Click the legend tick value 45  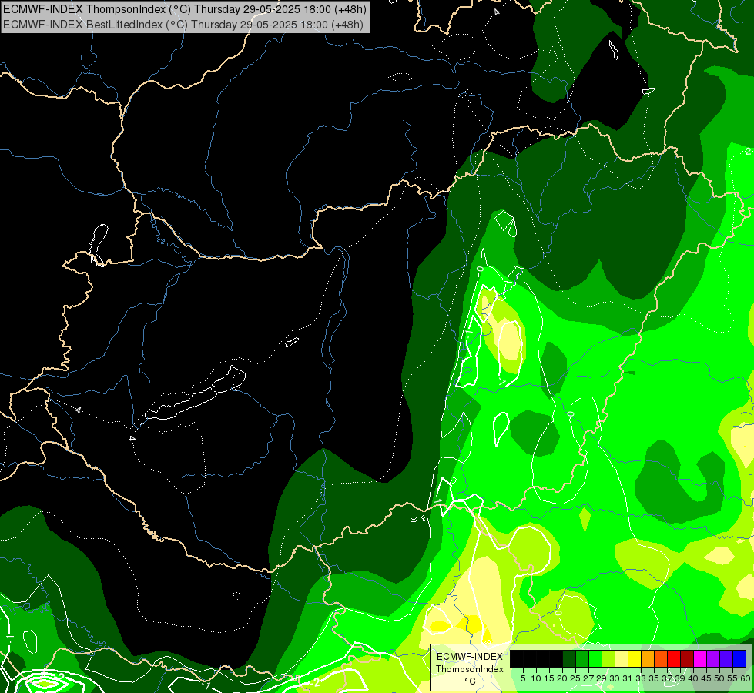pos(706,678)
